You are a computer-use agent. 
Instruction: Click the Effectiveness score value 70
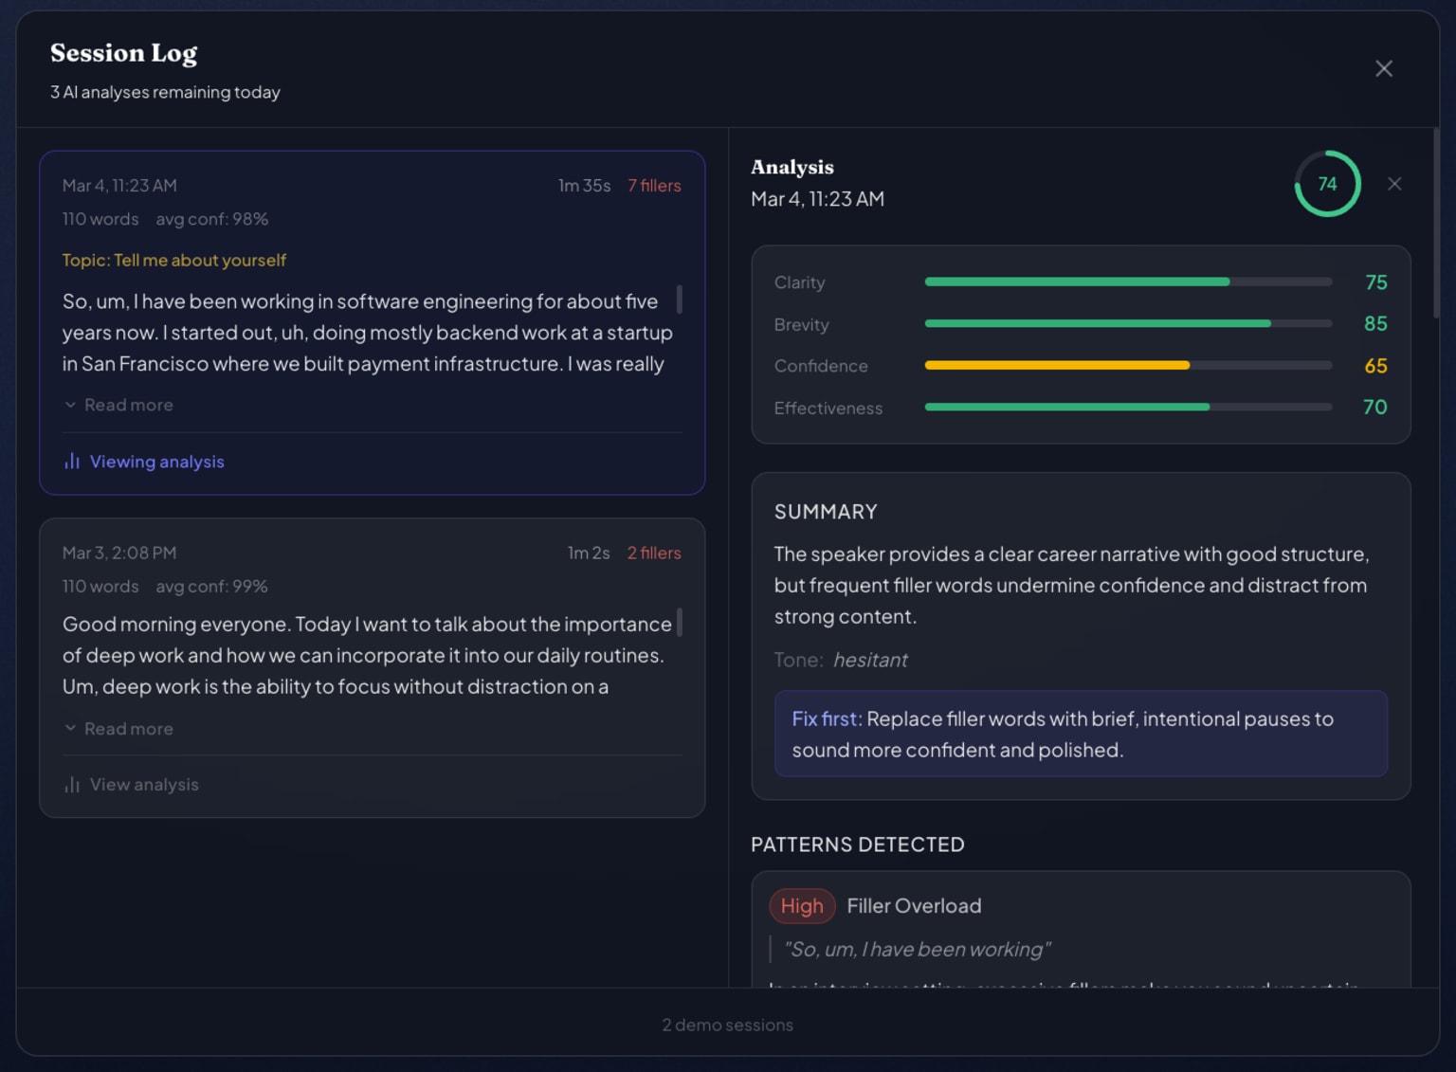(x=1375, y=408)
